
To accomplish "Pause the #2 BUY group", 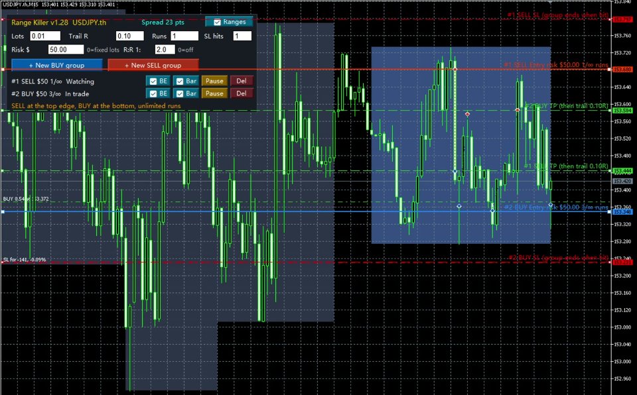I will 214,93.
